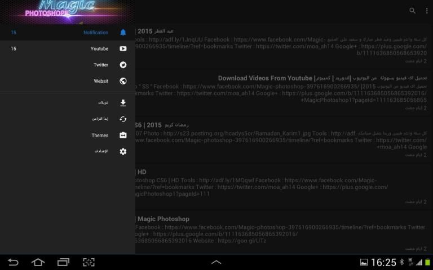Tap the screenshot capture icon in navigation bar
The image size is (433, 270).
coord(89,262)
